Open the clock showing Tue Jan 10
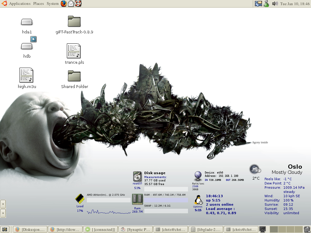Image resolution: width=311 pixels, height=233 pixels. (x=294, y=4)
